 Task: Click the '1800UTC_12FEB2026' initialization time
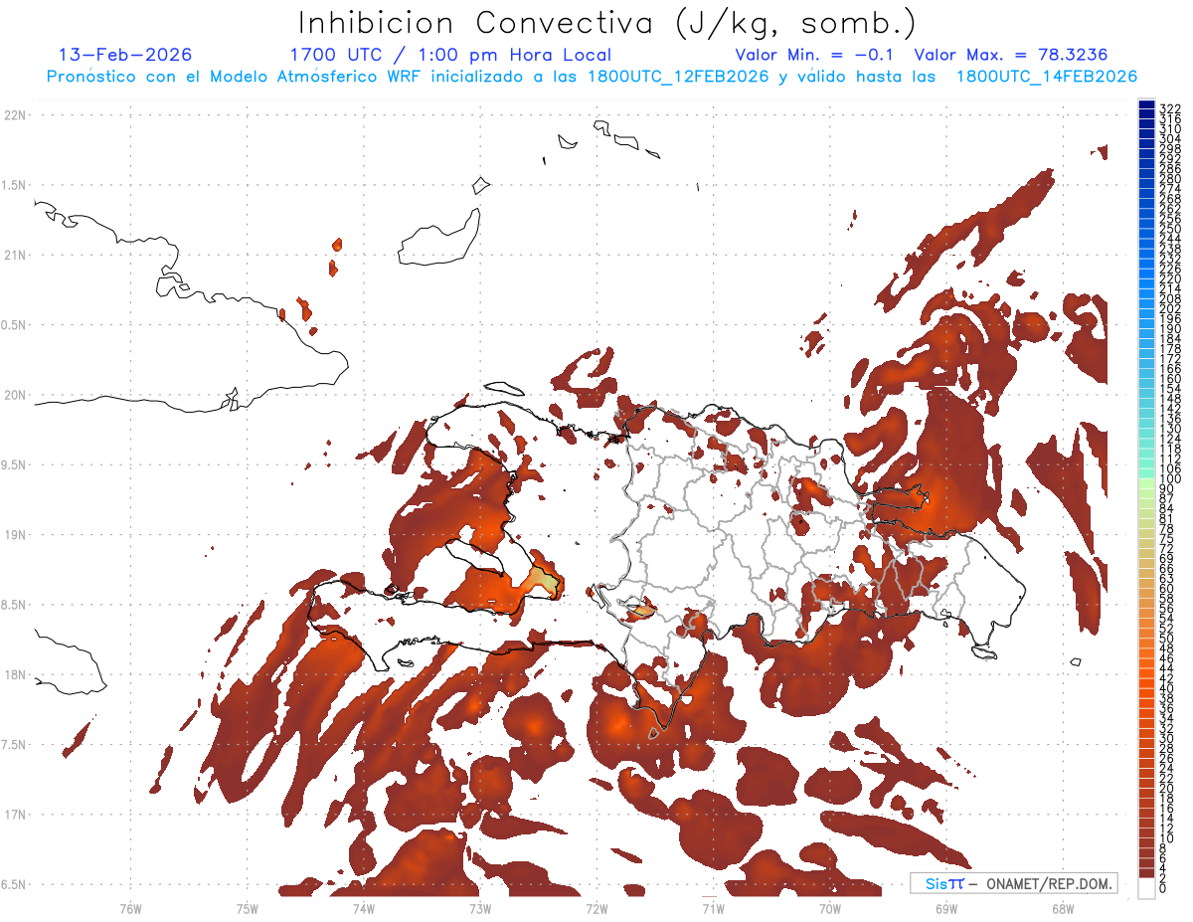click(678, 77)
